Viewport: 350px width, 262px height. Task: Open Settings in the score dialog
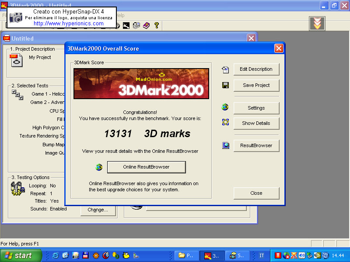[x=256, y=108]
